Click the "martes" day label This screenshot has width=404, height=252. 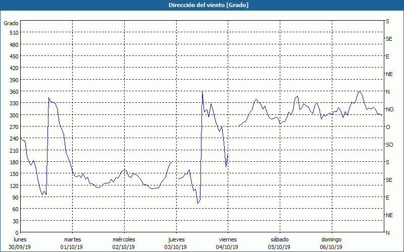click(x=72, y=240)
